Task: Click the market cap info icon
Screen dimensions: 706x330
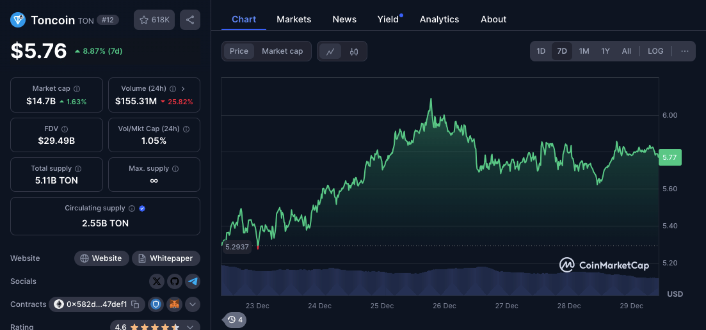Action: pyautogui.click(x=77, y=89)
